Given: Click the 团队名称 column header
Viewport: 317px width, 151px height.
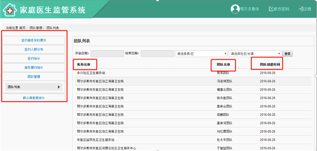Looking at the screenshot, I should point(223,65).
